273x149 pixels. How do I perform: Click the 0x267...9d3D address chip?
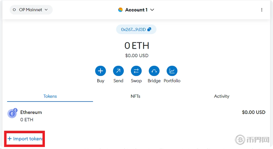(134, 30)
